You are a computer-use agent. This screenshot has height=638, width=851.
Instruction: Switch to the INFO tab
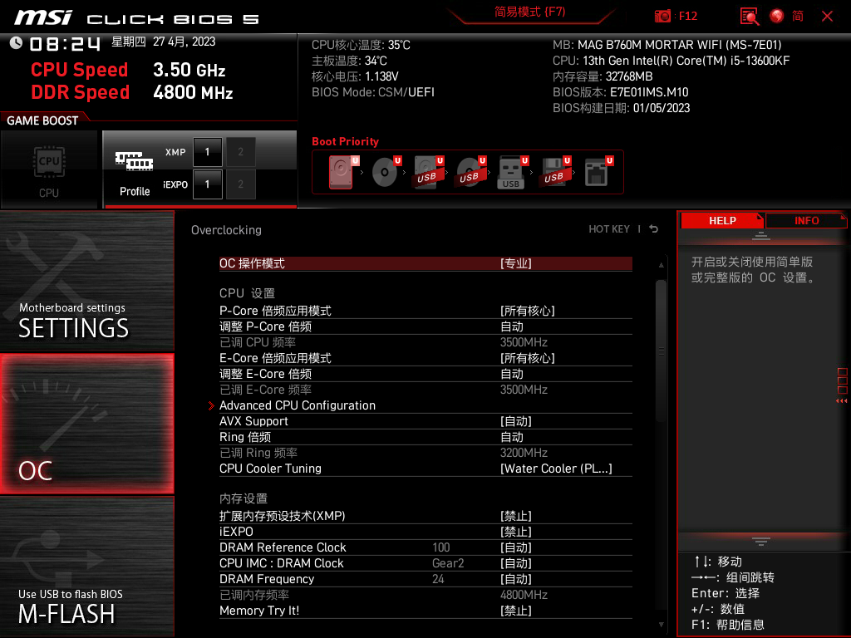[x=805, y=220]
